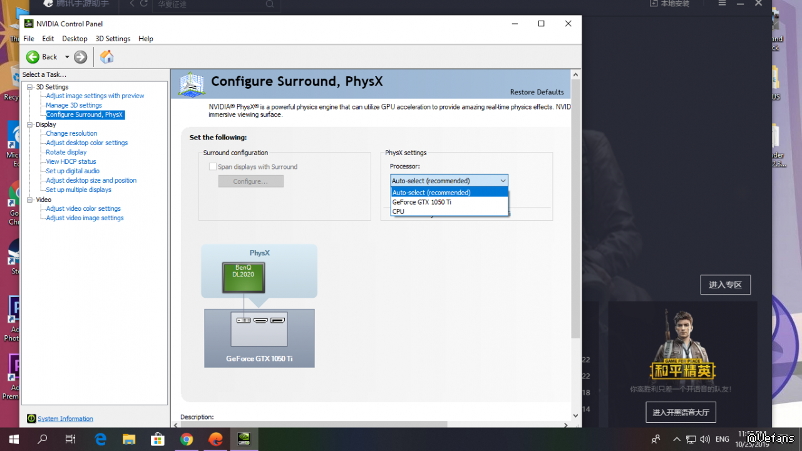Open Adjust image settings with preview

(95, 96)
